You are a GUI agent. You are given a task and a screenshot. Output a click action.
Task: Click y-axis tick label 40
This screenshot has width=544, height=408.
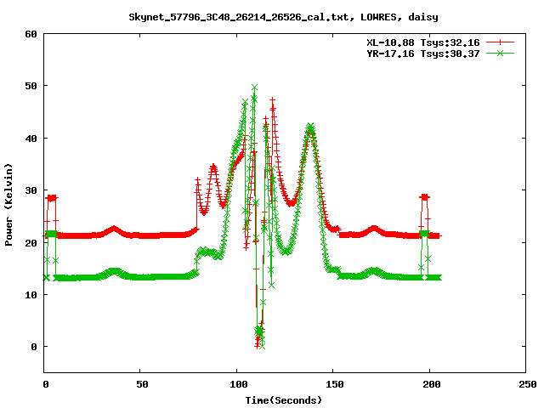(31, 139)
